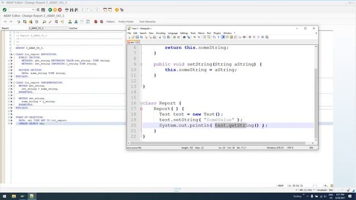This screenshot has width=356, height=200.
Task: Click the Zoom In icon in Notepad++
Action: coord(194,37)
